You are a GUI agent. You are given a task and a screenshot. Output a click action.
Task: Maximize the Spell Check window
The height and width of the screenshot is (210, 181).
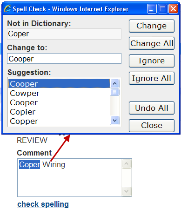click(x=162, y=9)
